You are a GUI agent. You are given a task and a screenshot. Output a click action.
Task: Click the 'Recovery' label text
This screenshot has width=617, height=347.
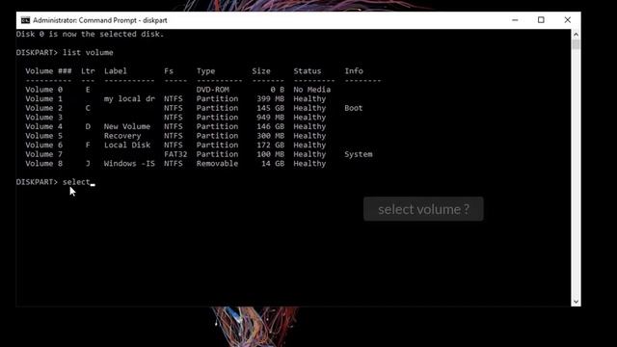coord(122,136)
